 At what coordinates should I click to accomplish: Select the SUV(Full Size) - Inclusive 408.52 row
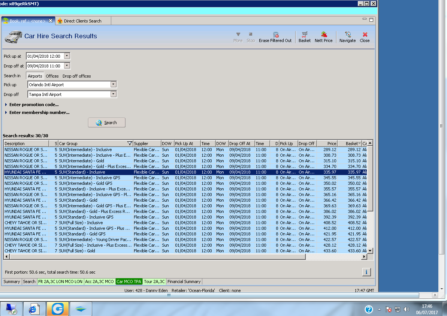[x=185, y=222]
